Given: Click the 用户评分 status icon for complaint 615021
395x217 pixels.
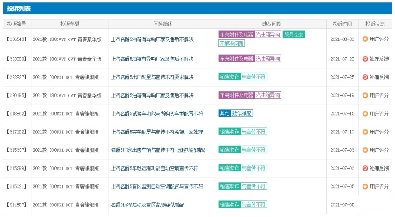Looking at the screenshot, I should click(365, 186).
